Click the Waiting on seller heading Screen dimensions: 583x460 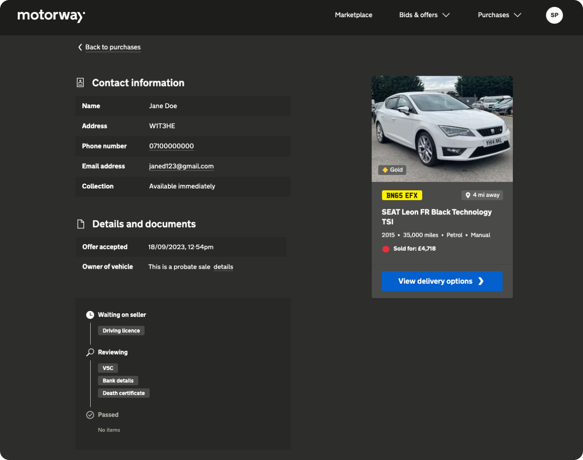(x=122, y=315)
